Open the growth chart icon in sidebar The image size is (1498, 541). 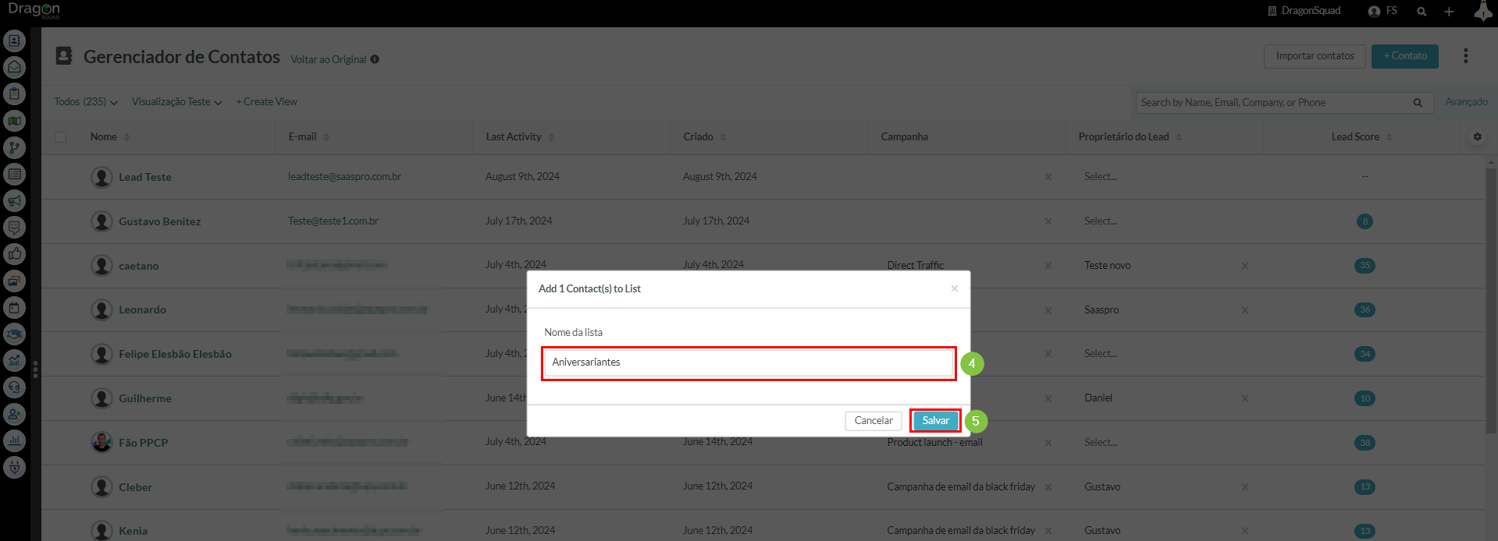coord(14,360)
